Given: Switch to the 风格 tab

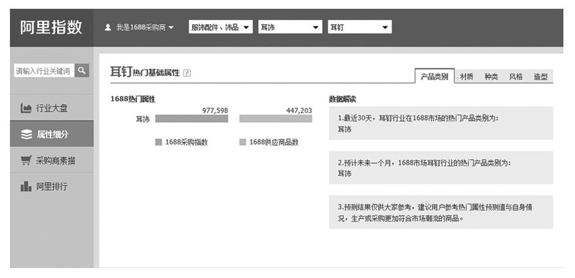Looking at the screenshot, I should [x=516, y=77].
